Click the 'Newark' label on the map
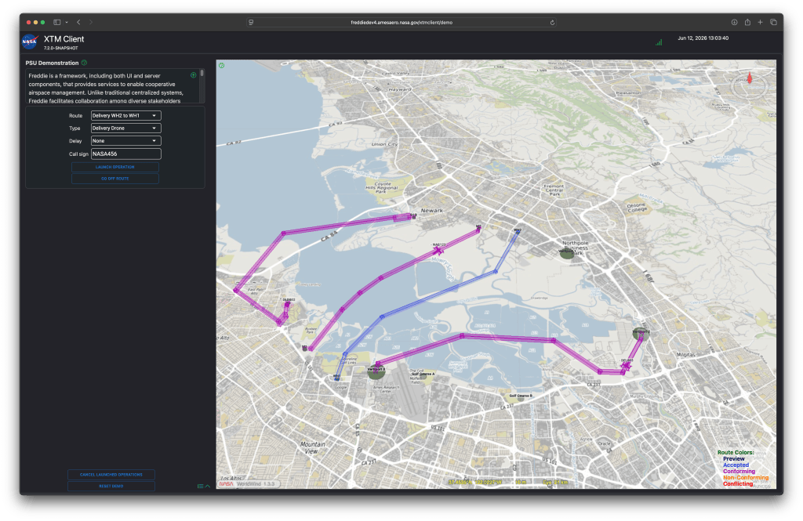 [432, 210]
